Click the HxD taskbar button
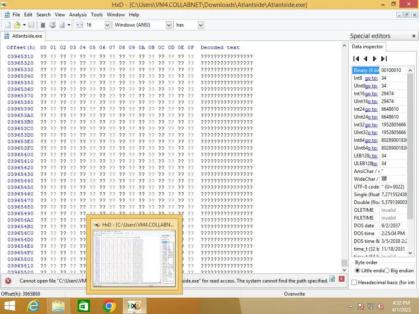This screenshot has width=419, height=314. click(x=134, y=306)
